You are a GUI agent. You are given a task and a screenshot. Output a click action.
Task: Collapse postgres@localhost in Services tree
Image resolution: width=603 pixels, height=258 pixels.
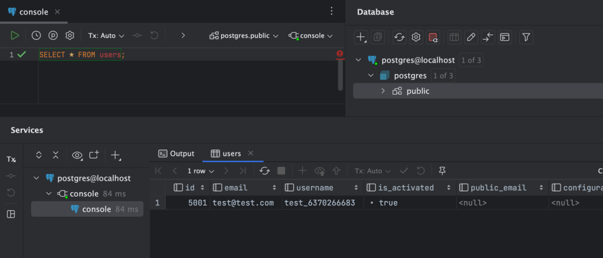coord(36,178)
